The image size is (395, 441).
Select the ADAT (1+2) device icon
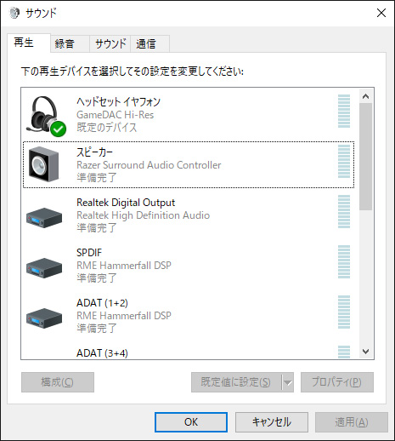point(44,318)
